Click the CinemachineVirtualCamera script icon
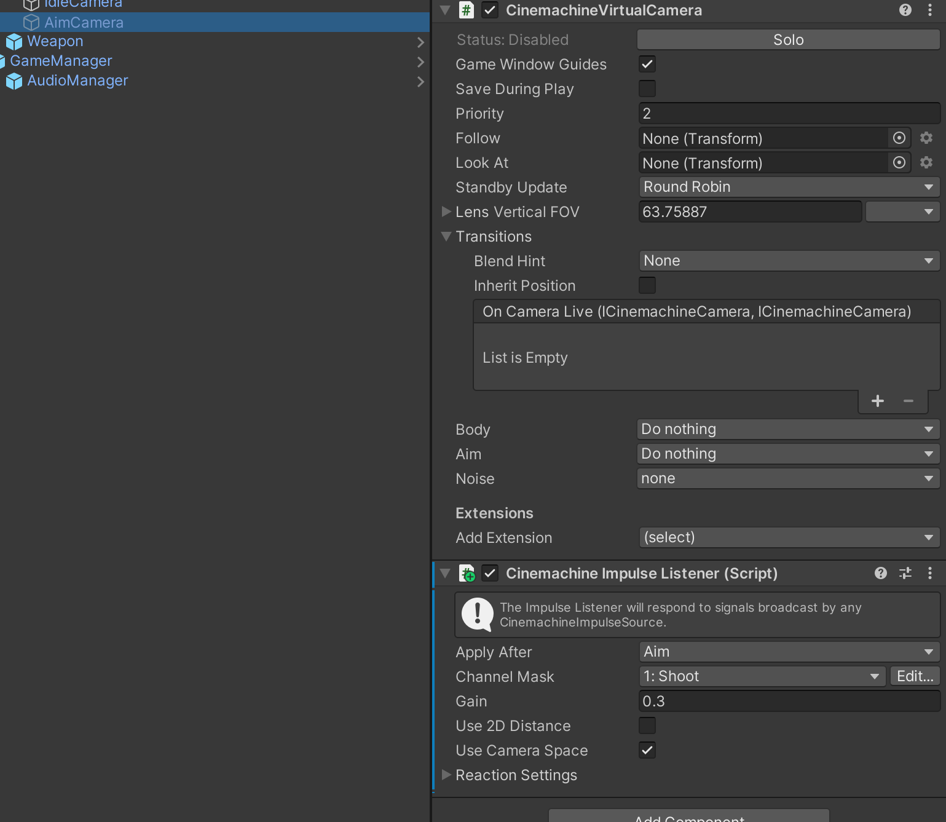 pos(467,10)
